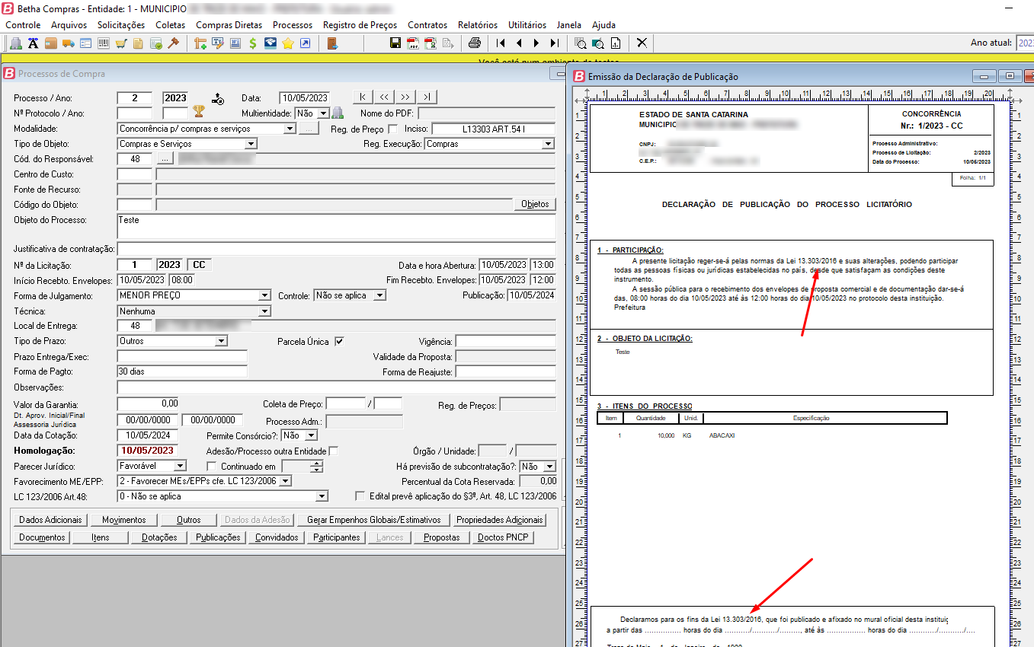
Task: Open the Técnica dropdown
Action: (264, 311)
